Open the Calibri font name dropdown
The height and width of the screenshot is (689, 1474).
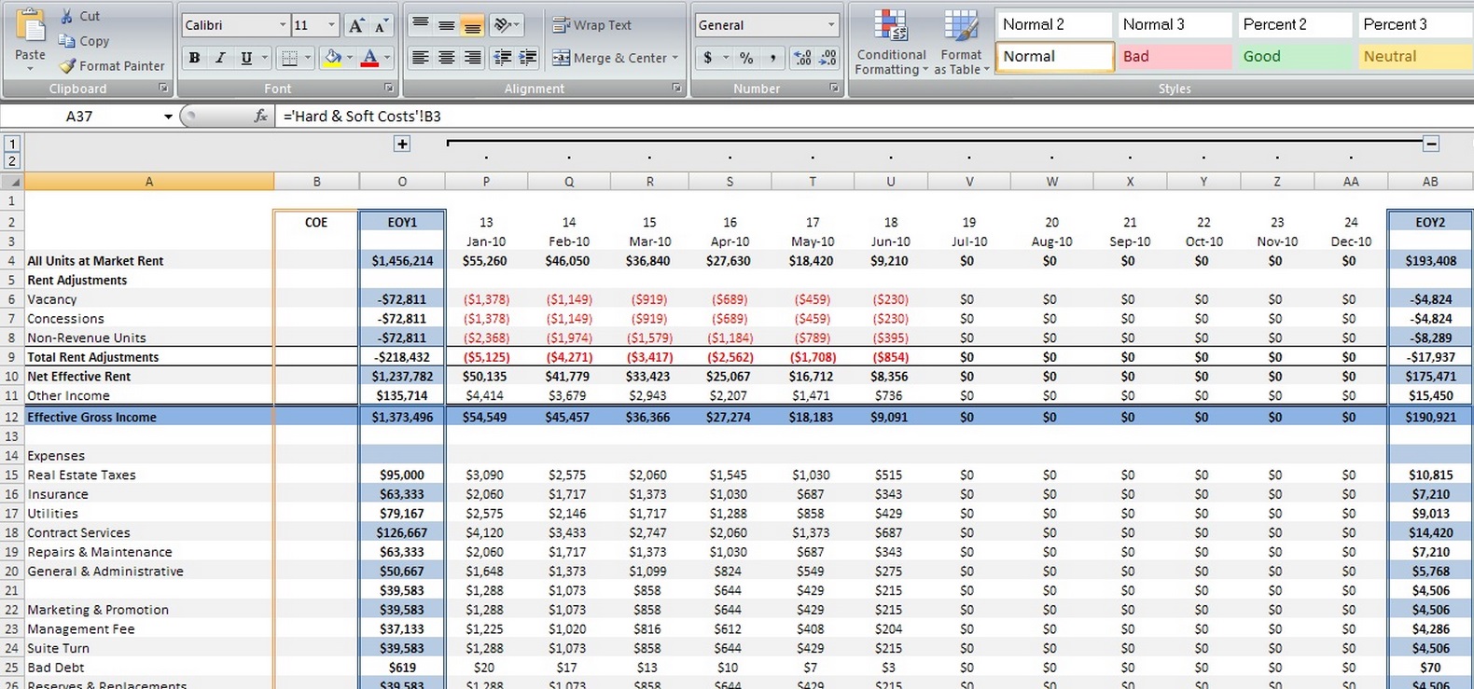pos(283,25)
